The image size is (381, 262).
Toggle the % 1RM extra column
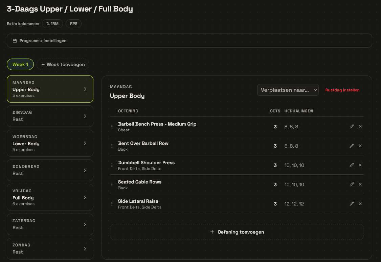pyautogui.click(x=52, y=24)
